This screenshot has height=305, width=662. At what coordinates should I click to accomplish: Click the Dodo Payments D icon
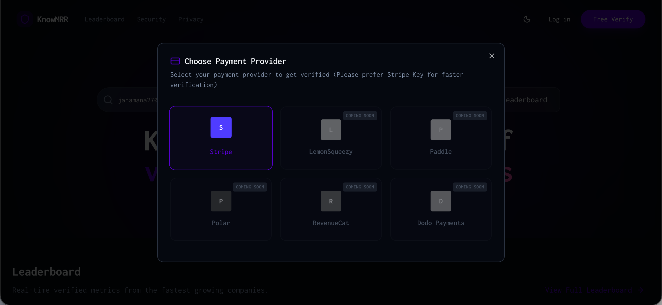441,201
